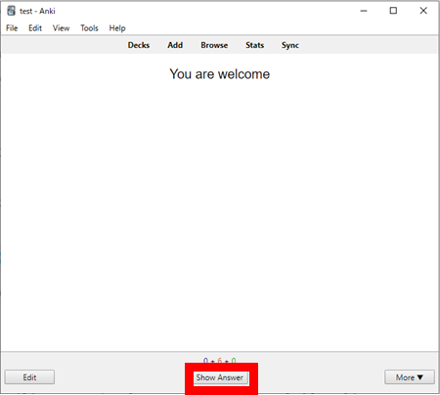This screenshot has height=395, width=440.
Task: Click Add to create a new card
Action: (x=175, y=45)
